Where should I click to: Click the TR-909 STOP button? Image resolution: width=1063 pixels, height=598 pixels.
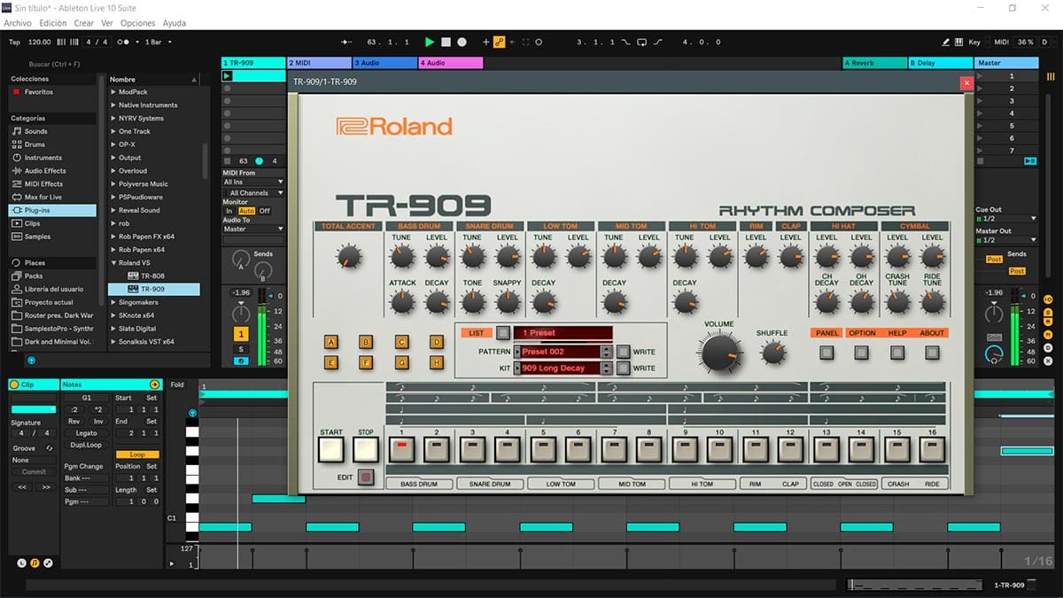pos(366,450)
